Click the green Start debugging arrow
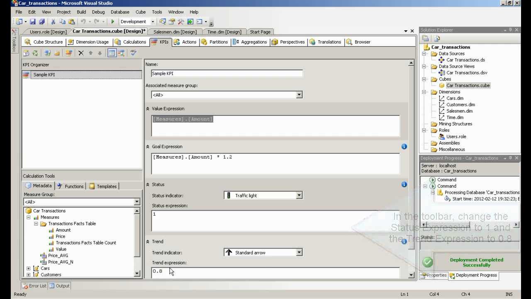This screenshot has width=531, height=299. [x=112, y=22]
